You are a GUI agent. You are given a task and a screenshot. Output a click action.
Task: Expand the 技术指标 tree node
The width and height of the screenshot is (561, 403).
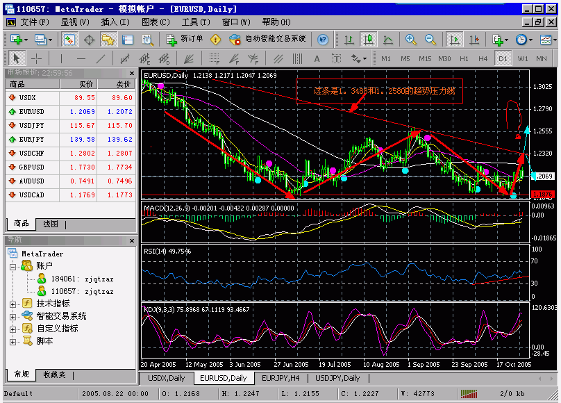[x=13, y=304]
